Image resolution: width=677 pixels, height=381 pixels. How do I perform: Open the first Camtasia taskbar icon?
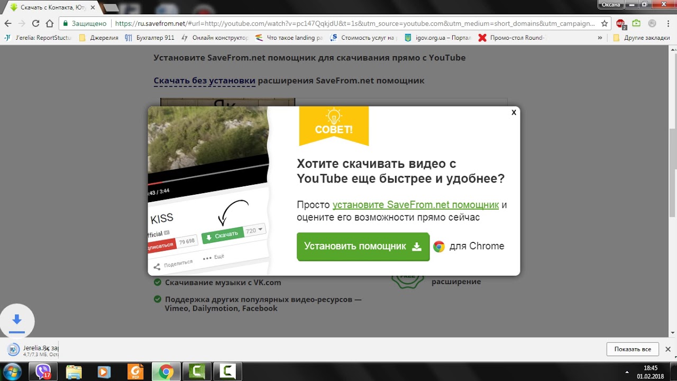[x=197, y=371]
